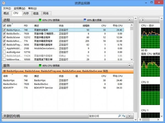
Task: Sort services by the 名称 column header
Action: (5, 76)
